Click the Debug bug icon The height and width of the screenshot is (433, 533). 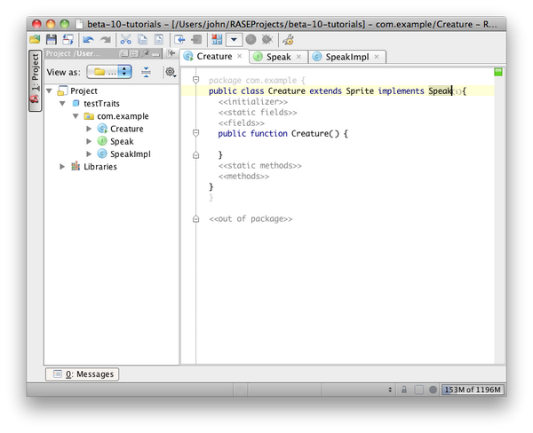click(267, 40)
